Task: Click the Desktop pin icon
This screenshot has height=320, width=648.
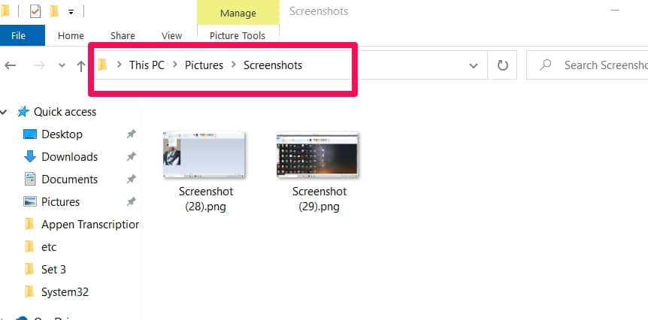Action: tap(131, 134)
